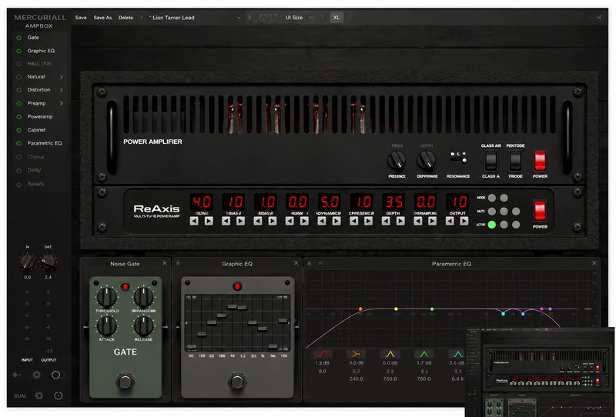Viewport: 616px width, 417px height.
Task: Toggle the Preamp module power icon
Action: click(x=18, y=104)
